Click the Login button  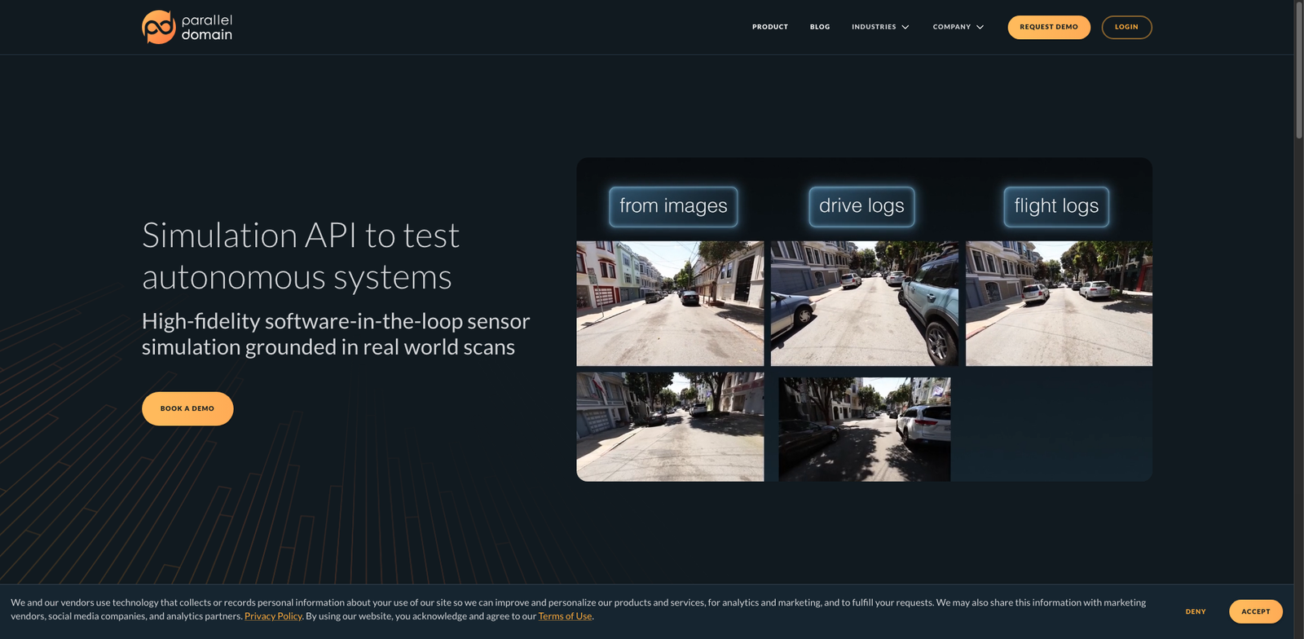1126,27
